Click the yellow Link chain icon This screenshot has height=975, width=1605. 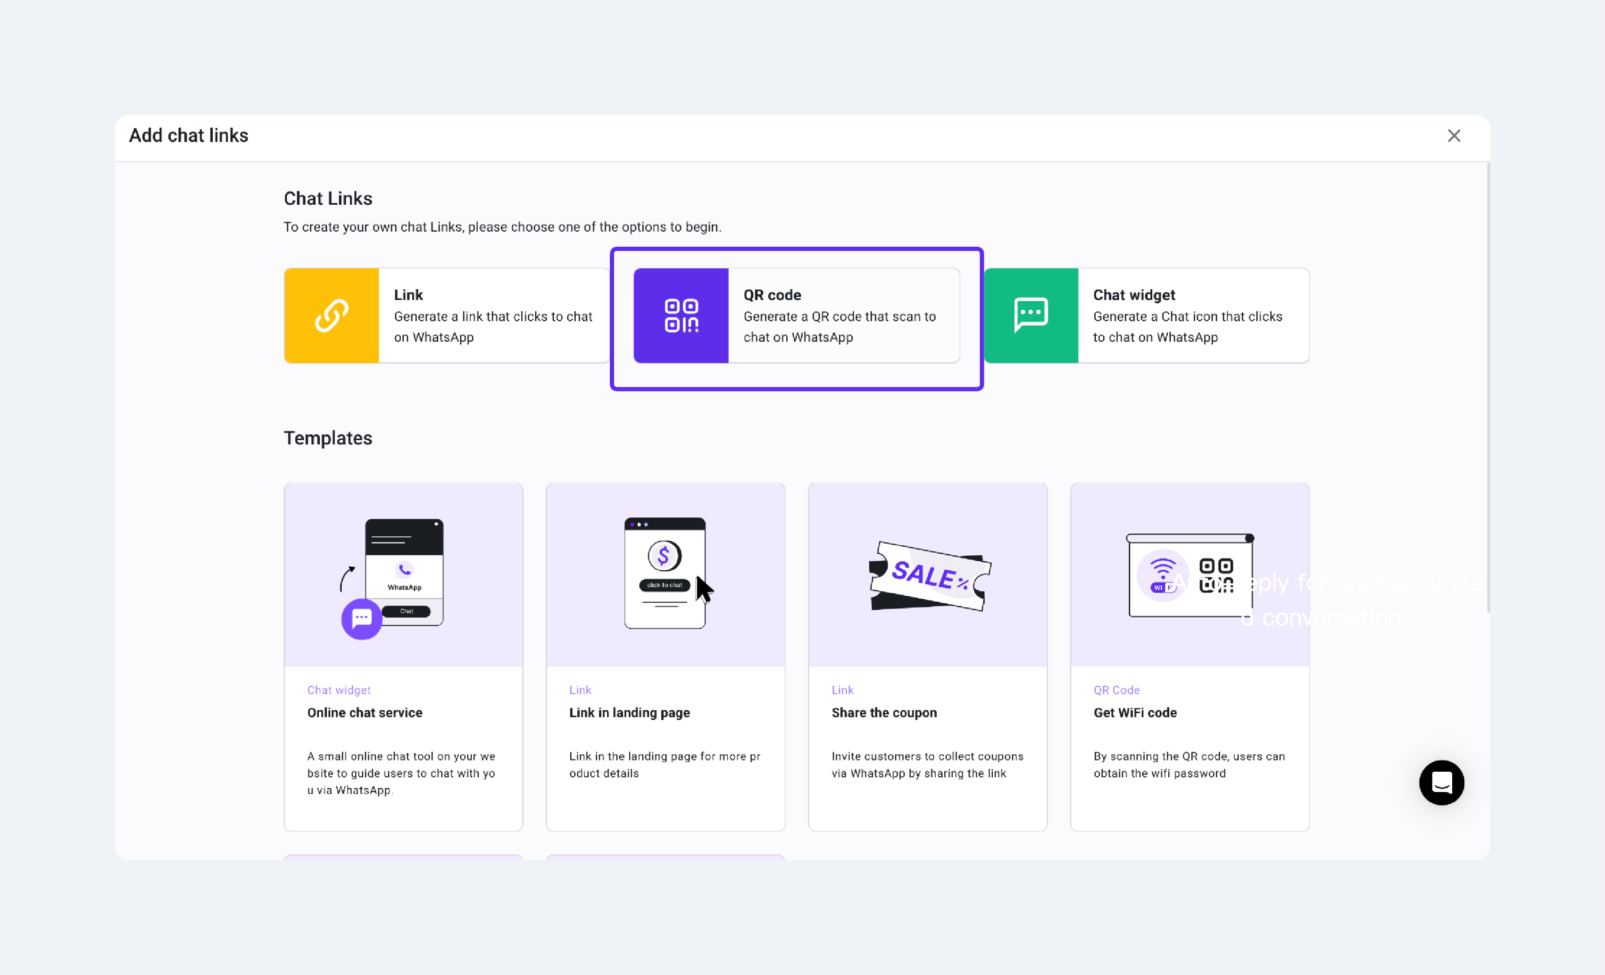331,316
